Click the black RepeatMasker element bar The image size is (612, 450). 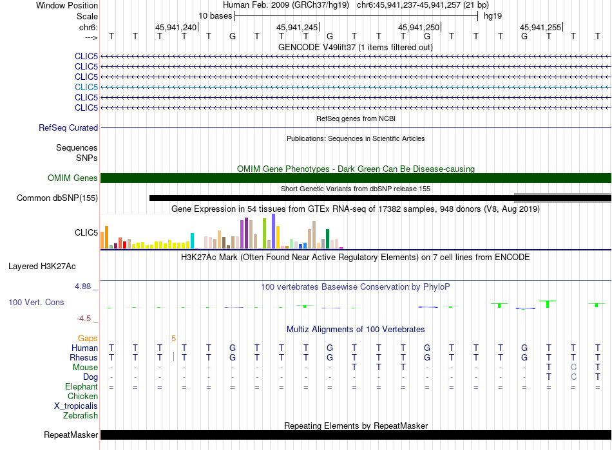click(x=356, y=435)
